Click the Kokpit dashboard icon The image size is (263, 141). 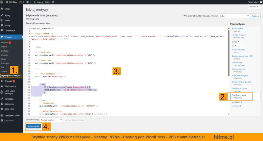tap(2, 8)
